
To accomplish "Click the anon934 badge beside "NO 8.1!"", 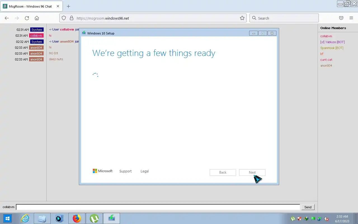I will coord(36,53).
